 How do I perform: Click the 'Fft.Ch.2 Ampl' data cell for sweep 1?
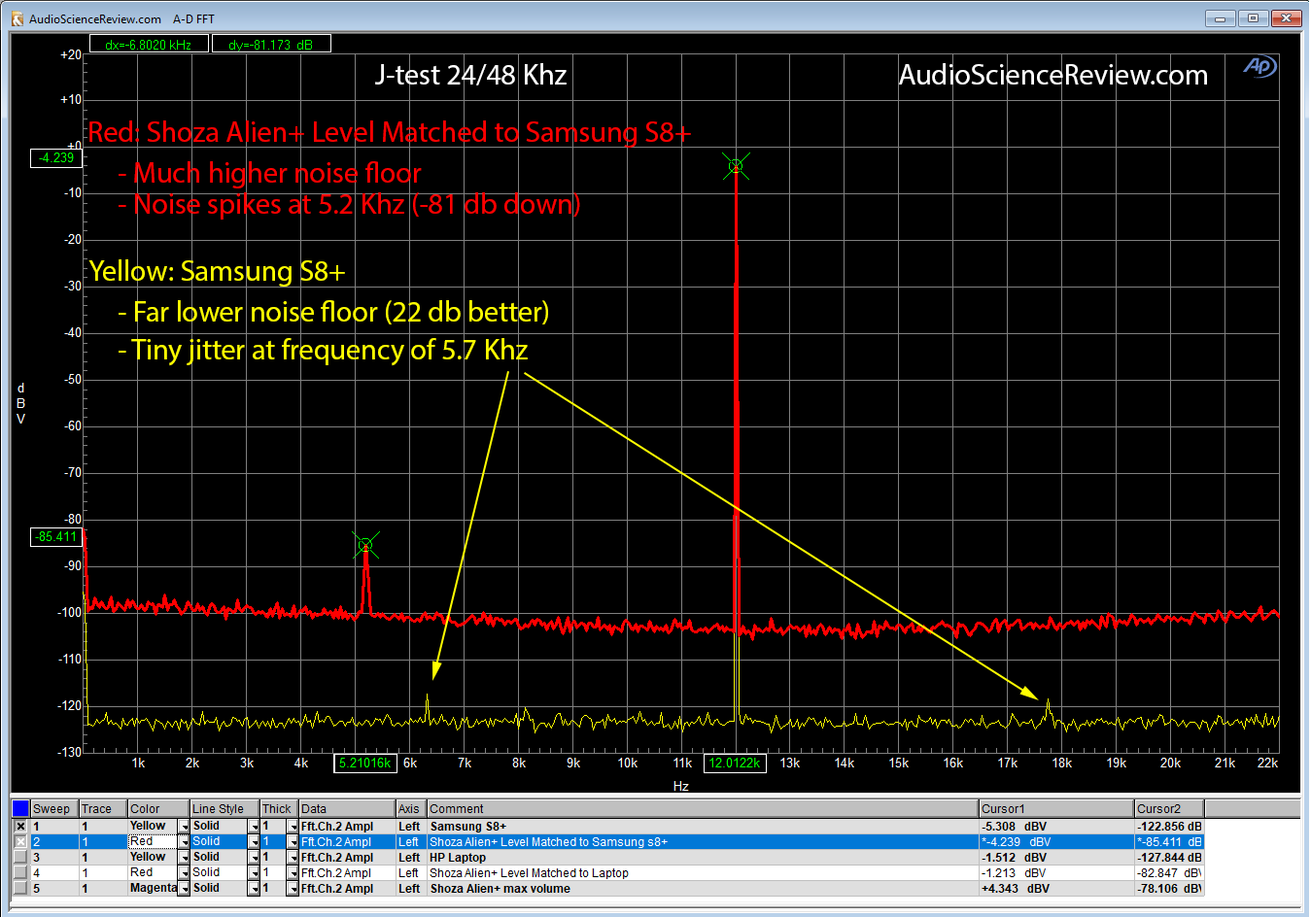[347, 827]
